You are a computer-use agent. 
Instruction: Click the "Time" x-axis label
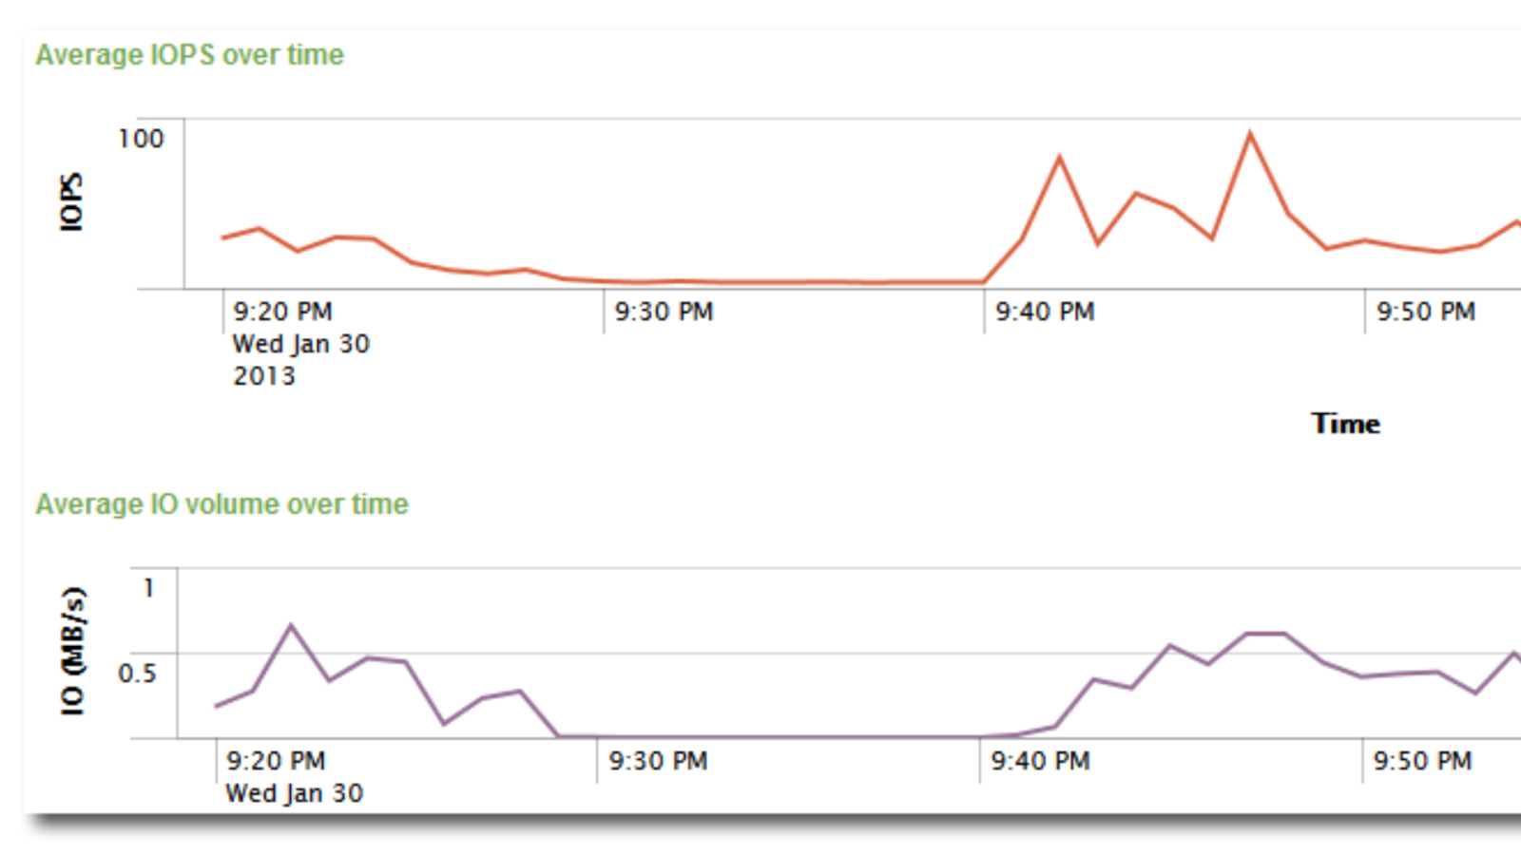(x=1345, y=424)
